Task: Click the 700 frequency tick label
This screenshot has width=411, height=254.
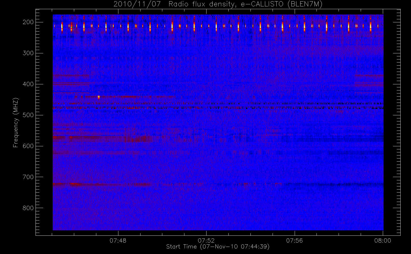Action: [28, 177]
